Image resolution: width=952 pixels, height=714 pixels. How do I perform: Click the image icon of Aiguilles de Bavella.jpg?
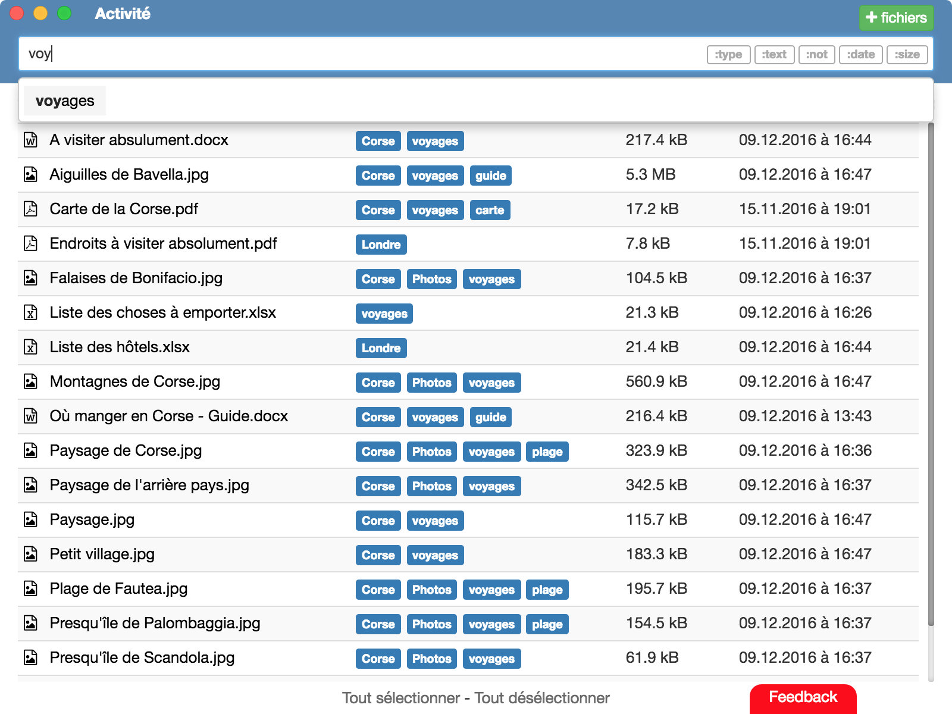31,174
